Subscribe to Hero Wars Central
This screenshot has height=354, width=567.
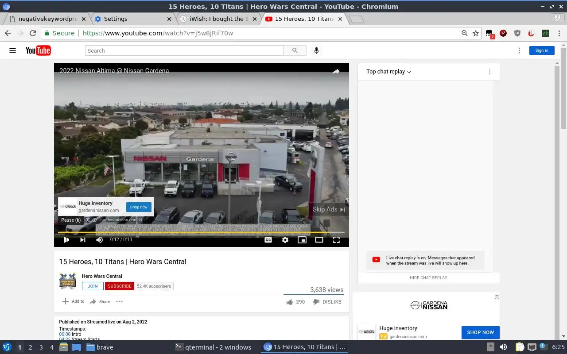(120, 286)
